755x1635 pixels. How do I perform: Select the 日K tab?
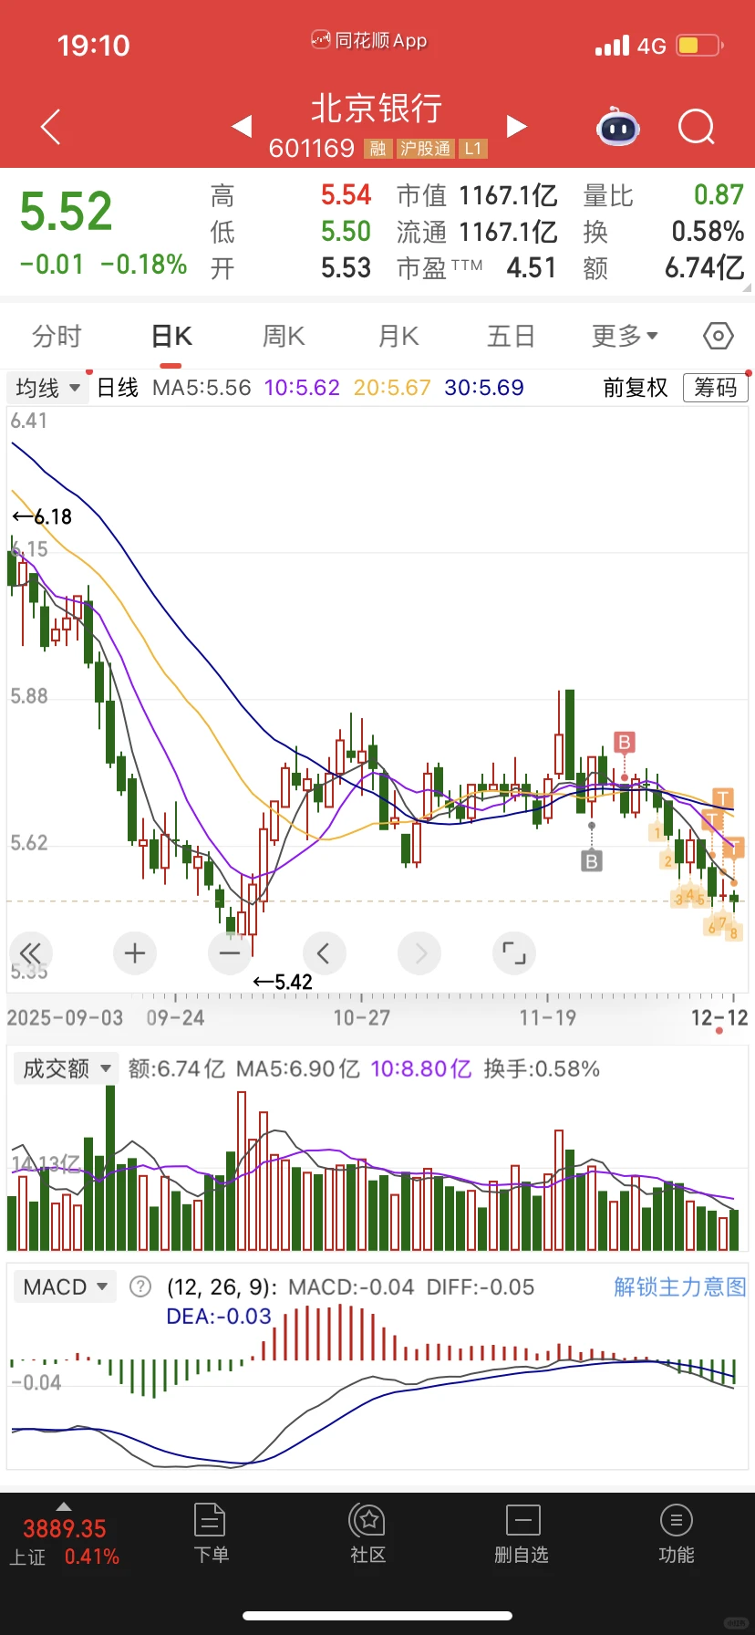click(171, 336)
